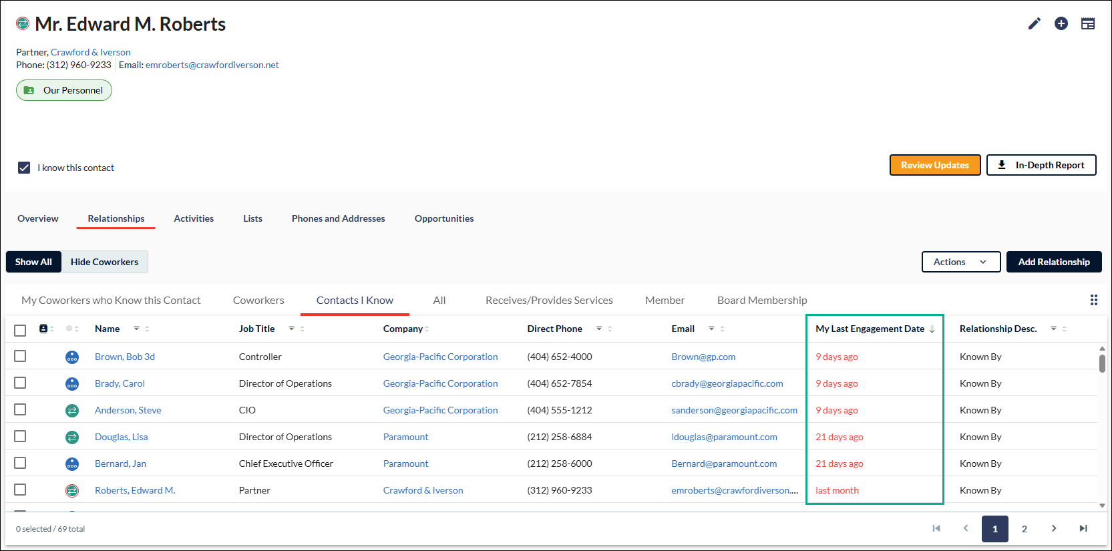
Task: Open the Crawford & Iverson link under the name
Action: [91, 52]
